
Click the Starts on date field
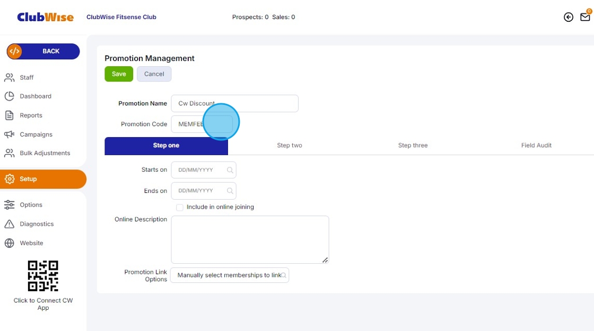(204, 170)
